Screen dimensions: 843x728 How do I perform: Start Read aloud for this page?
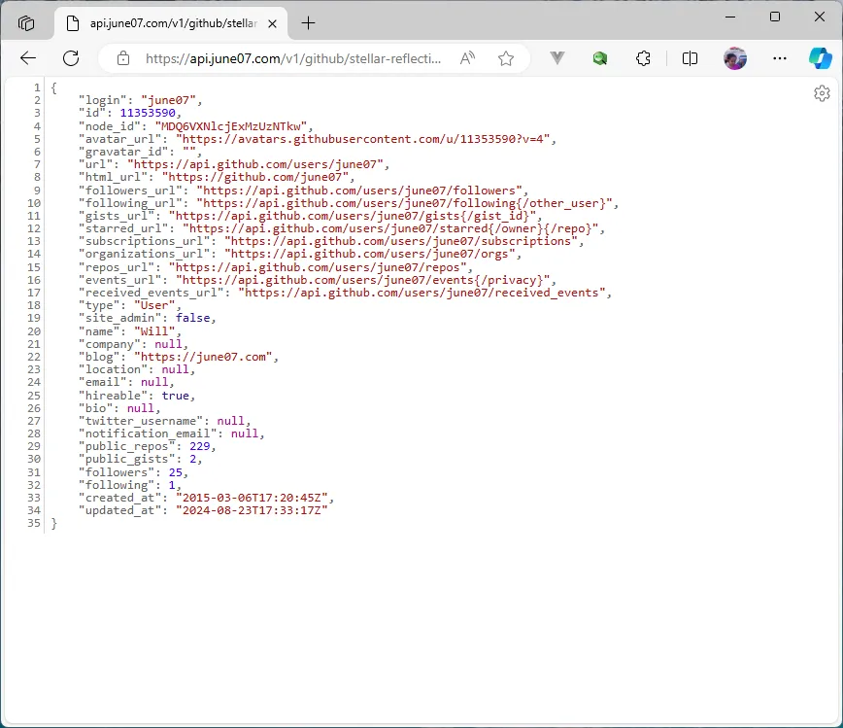(468, 58)
